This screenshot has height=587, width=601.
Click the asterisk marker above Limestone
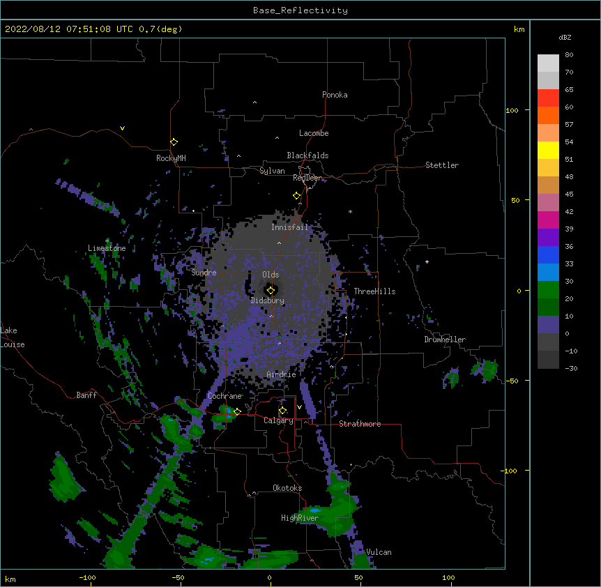(x=107, y=241)
